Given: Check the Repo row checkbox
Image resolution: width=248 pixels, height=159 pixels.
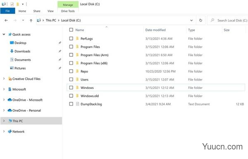Looking at the screenshot, I should point(71,71).
